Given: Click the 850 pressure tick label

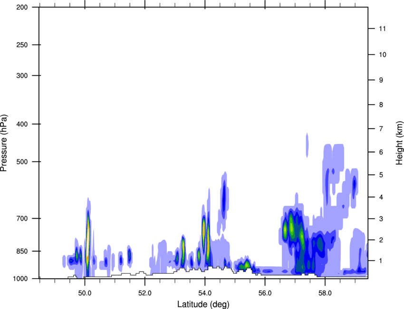Looking at the screenshot, I should 22,251.
